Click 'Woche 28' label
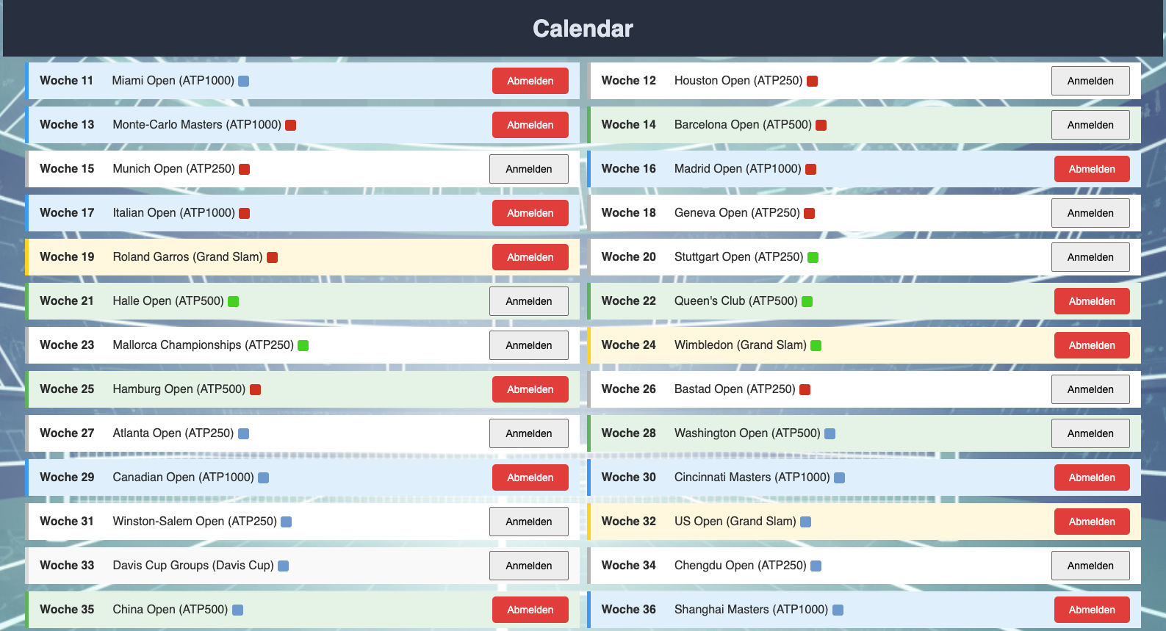The width and height of the screenshot is (1166, 631). tap(629, 433)
